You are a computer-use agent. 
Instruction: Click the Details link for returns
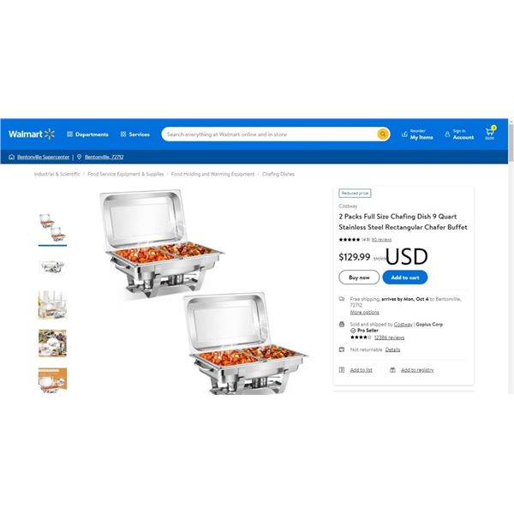[392, 350]
